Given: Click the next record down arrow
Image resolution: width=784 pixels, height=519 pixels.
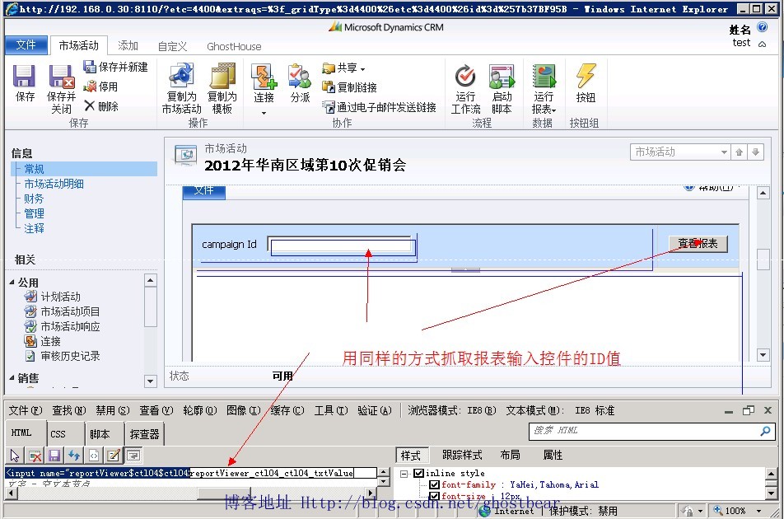Looking at the screenshot, I should pyautogui.click(x=756, y=152).
